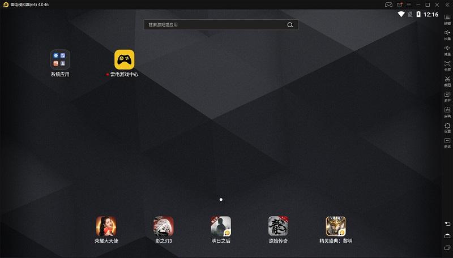Launch 影之刃3 game
This screenshot has width=453, height=258.
click(164, 226)
